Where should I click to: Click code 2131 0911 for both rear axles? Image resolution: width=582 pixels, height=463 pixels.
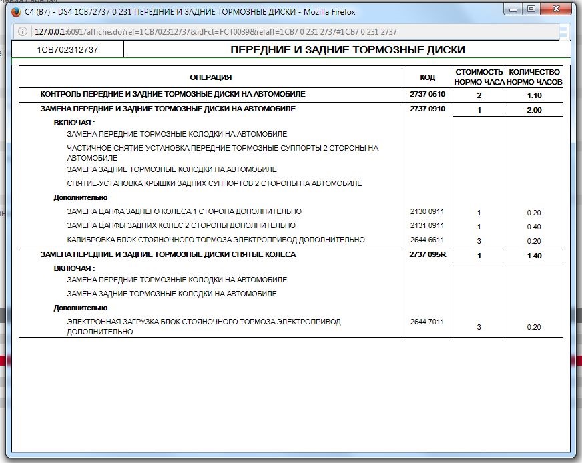tap(426, 225)
